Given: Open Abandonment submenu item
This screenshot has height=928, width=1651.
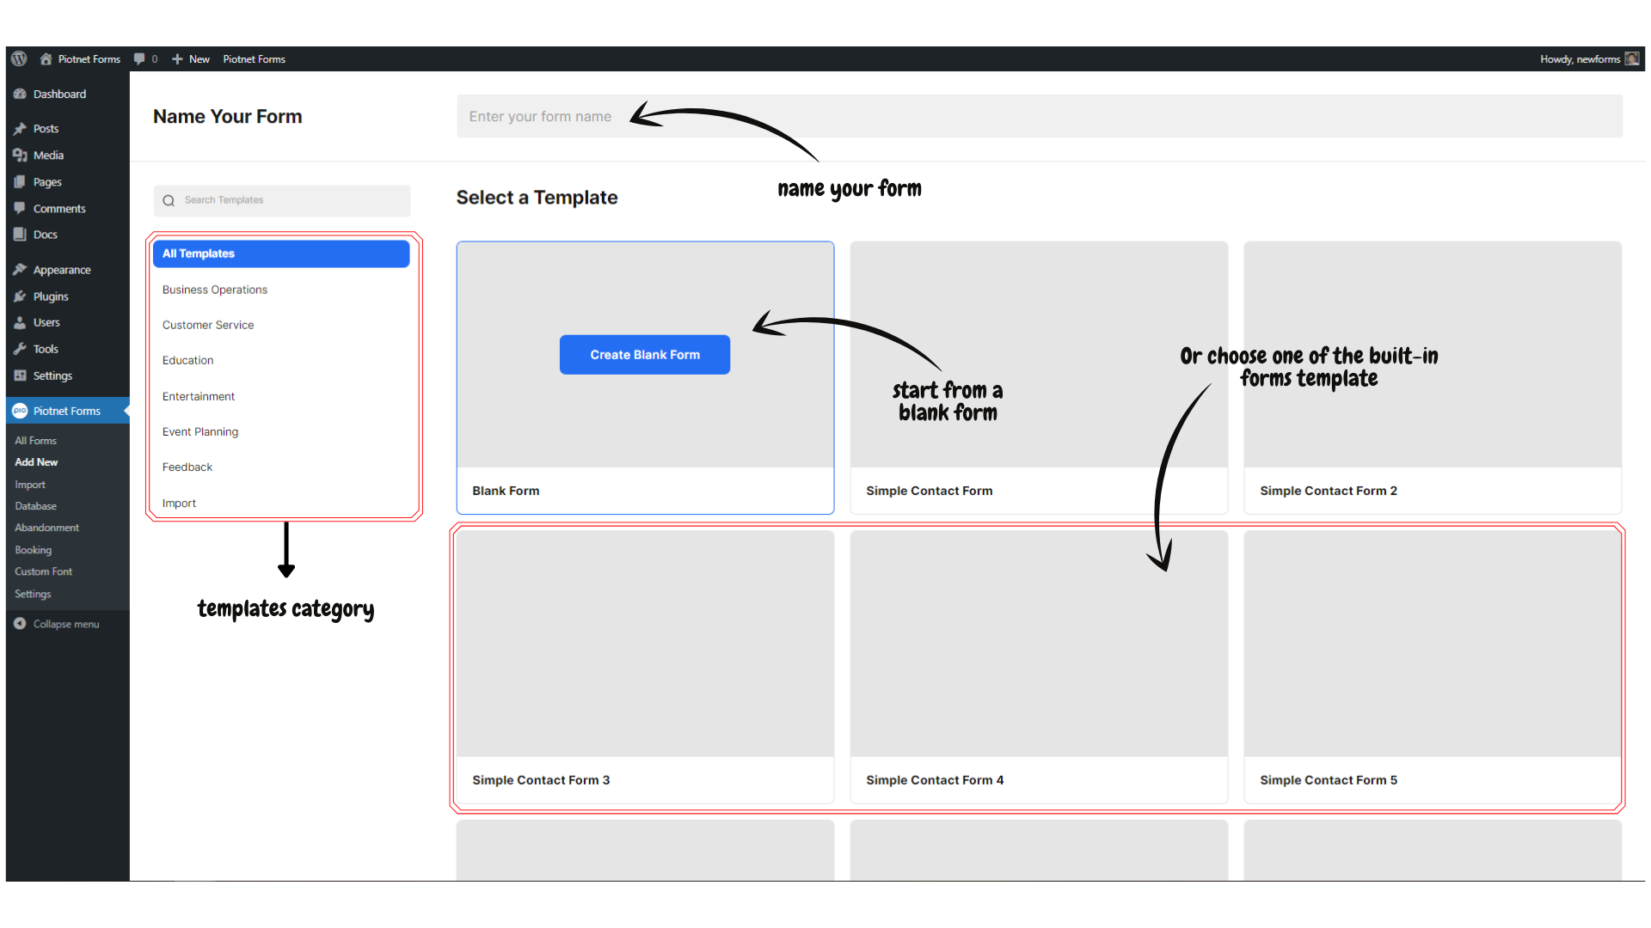Looking at the screenshot, I should coord(46,528).
